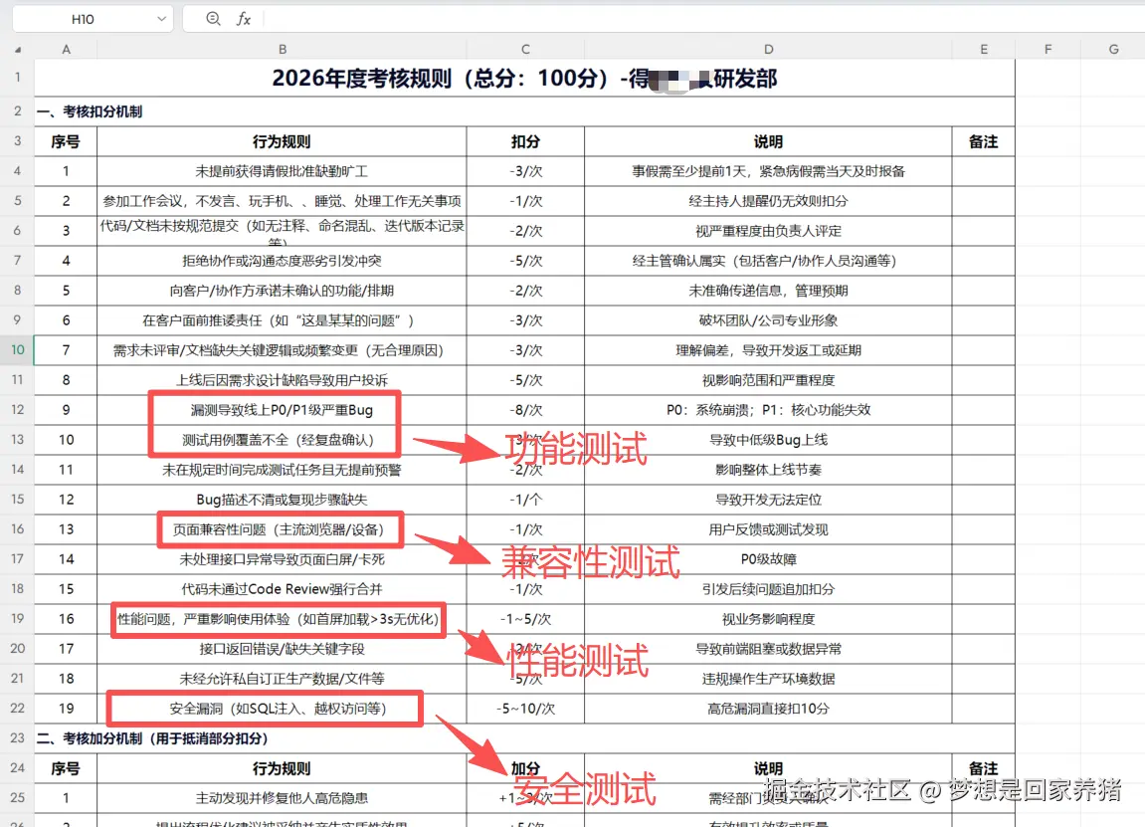Click the fx insert function icon

click(x=244, y=17)
